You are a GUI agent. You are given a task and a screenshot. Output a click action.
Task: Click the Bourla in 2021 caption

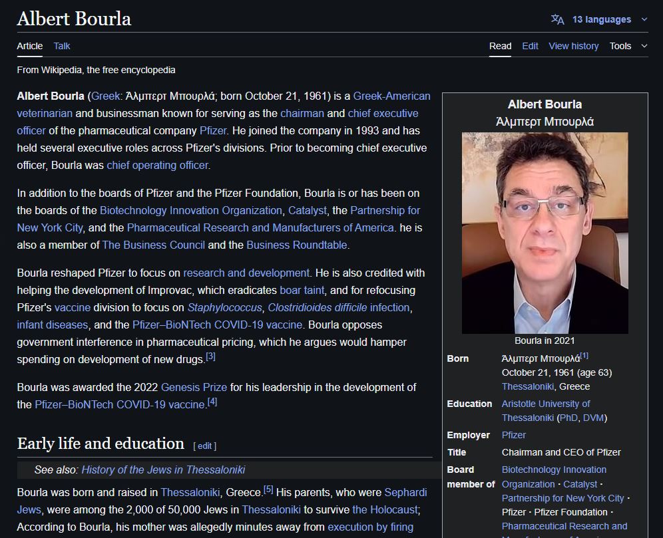(x=545, y=340)
